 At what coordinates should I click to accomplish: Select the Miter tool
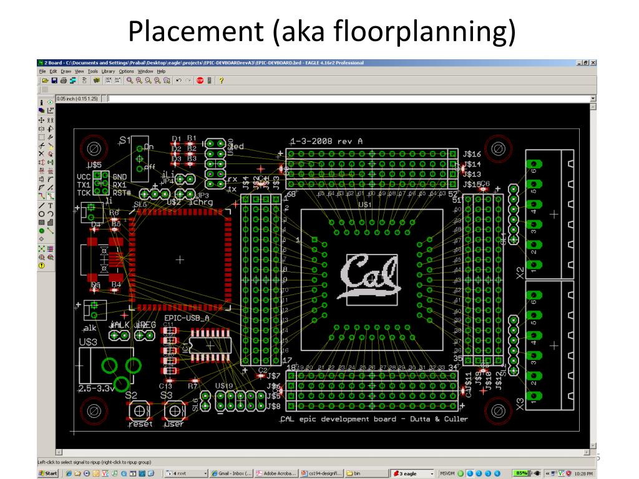click(x=50, y=179)
